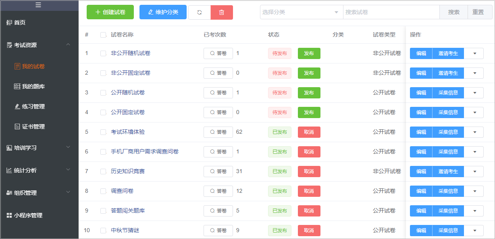Click the red trash delete icon button

pyautogui.click(x=222, y=12)
